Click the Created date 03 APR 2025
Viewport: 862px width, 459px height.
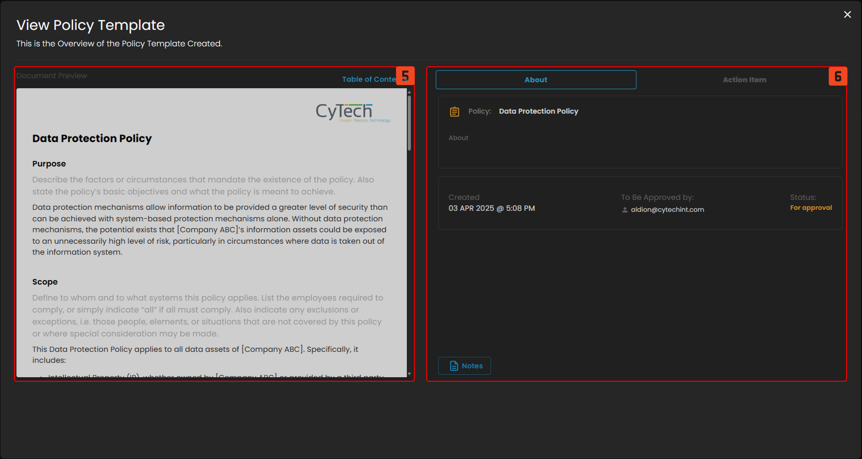click(491, 208)
